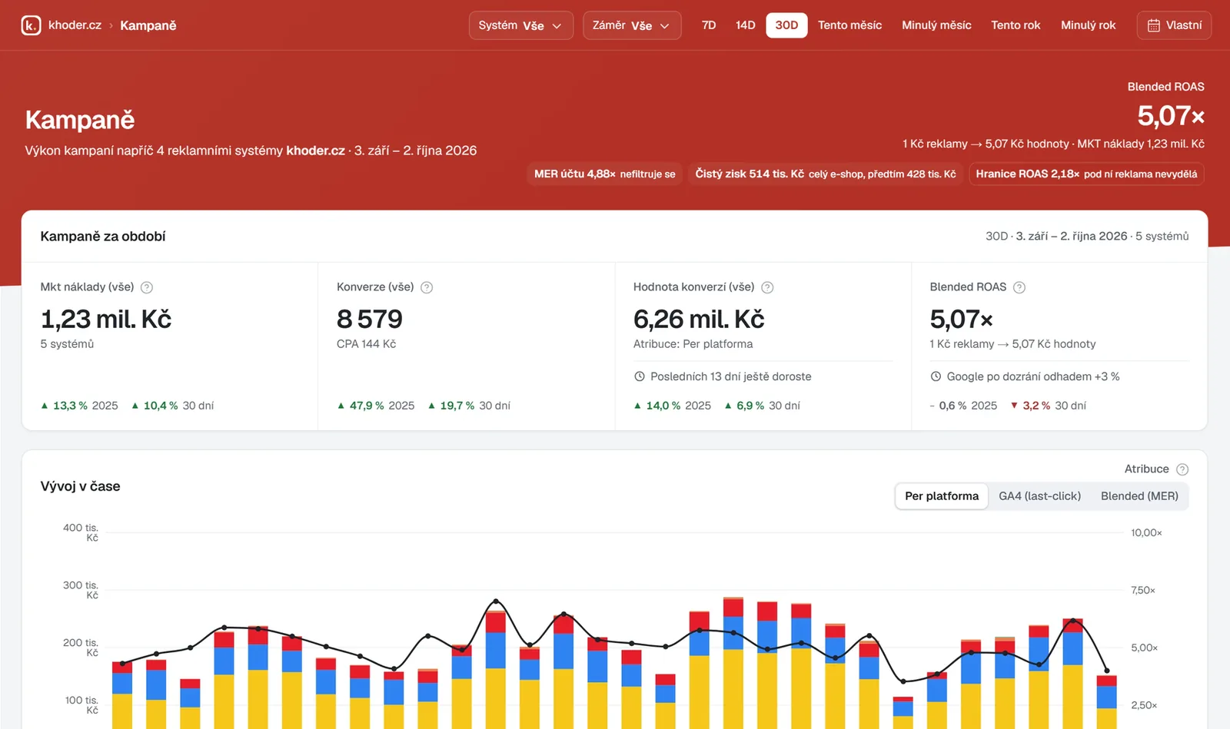This screenshot has height=729, width=1230.
Task: Click the Čistý zisk 514 tis. Kč badge
Action: [826, 174]
